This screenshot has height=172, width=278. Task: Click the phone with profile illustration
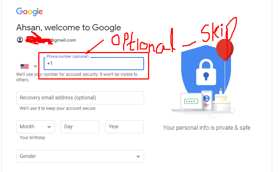[x=207, y=100]
